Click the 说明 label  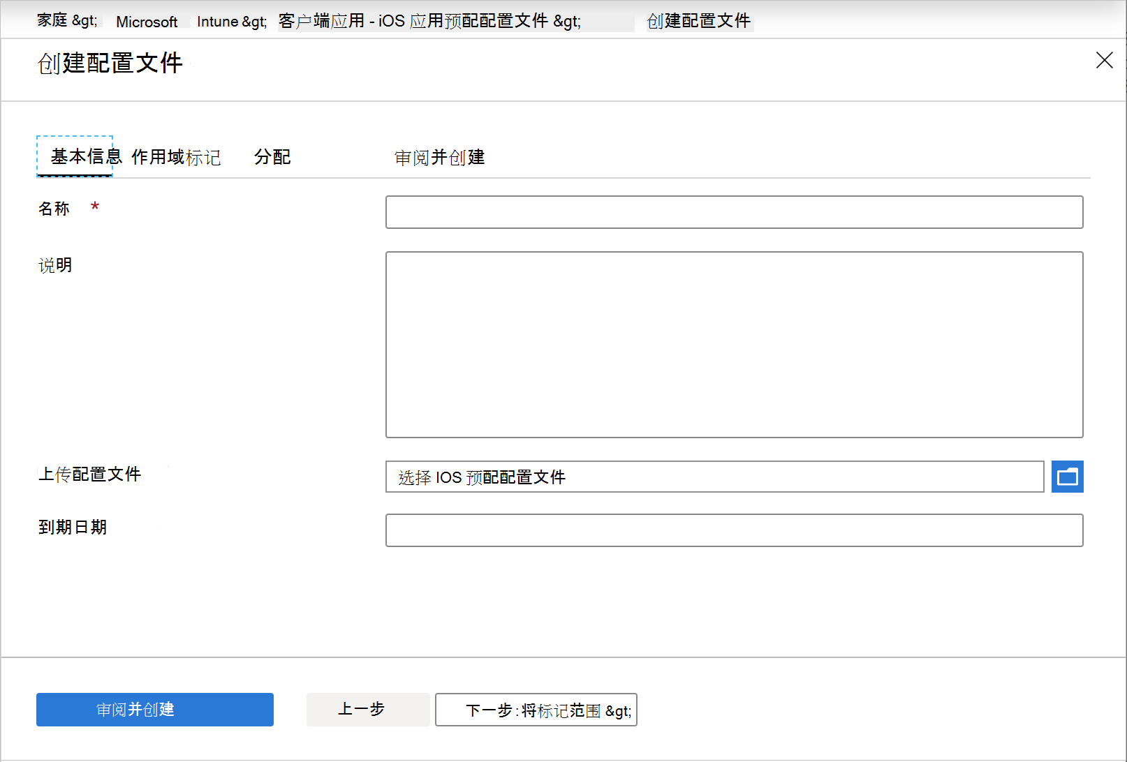tap(55, 265)
